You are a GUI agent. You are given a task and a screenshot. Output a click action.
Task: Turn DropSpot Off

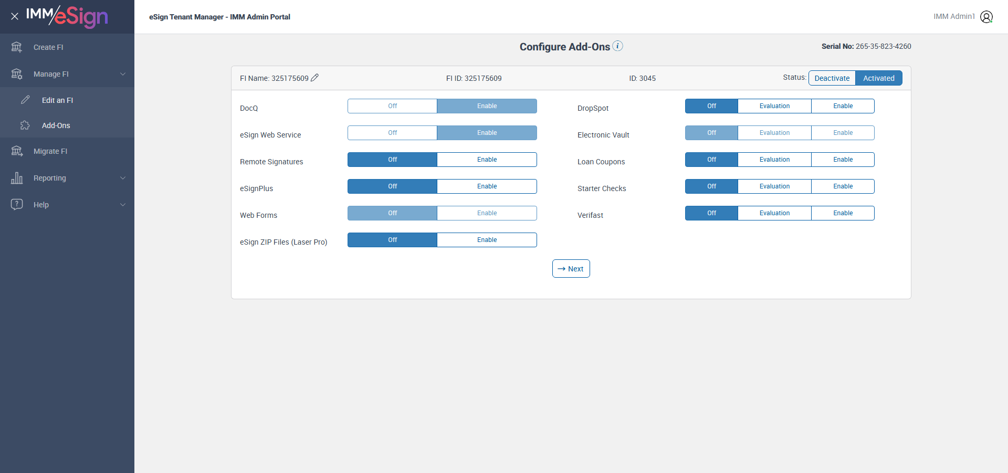coord(711,106)
